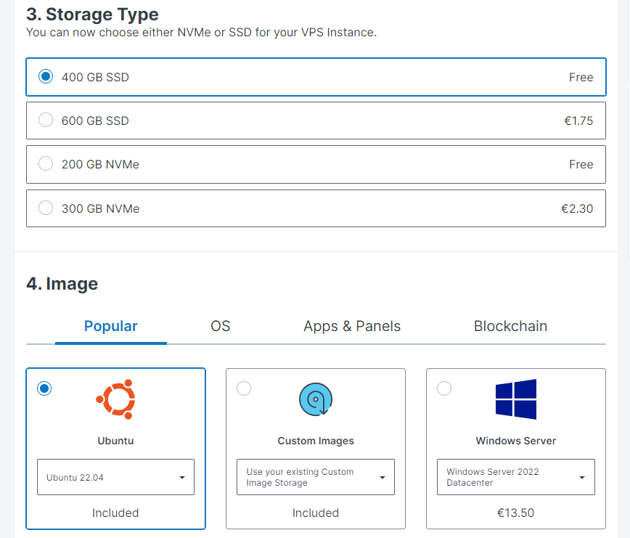This screenshot has height=538, width=630.
Task: Switch to the OS tab
Action: click(221, 326)
